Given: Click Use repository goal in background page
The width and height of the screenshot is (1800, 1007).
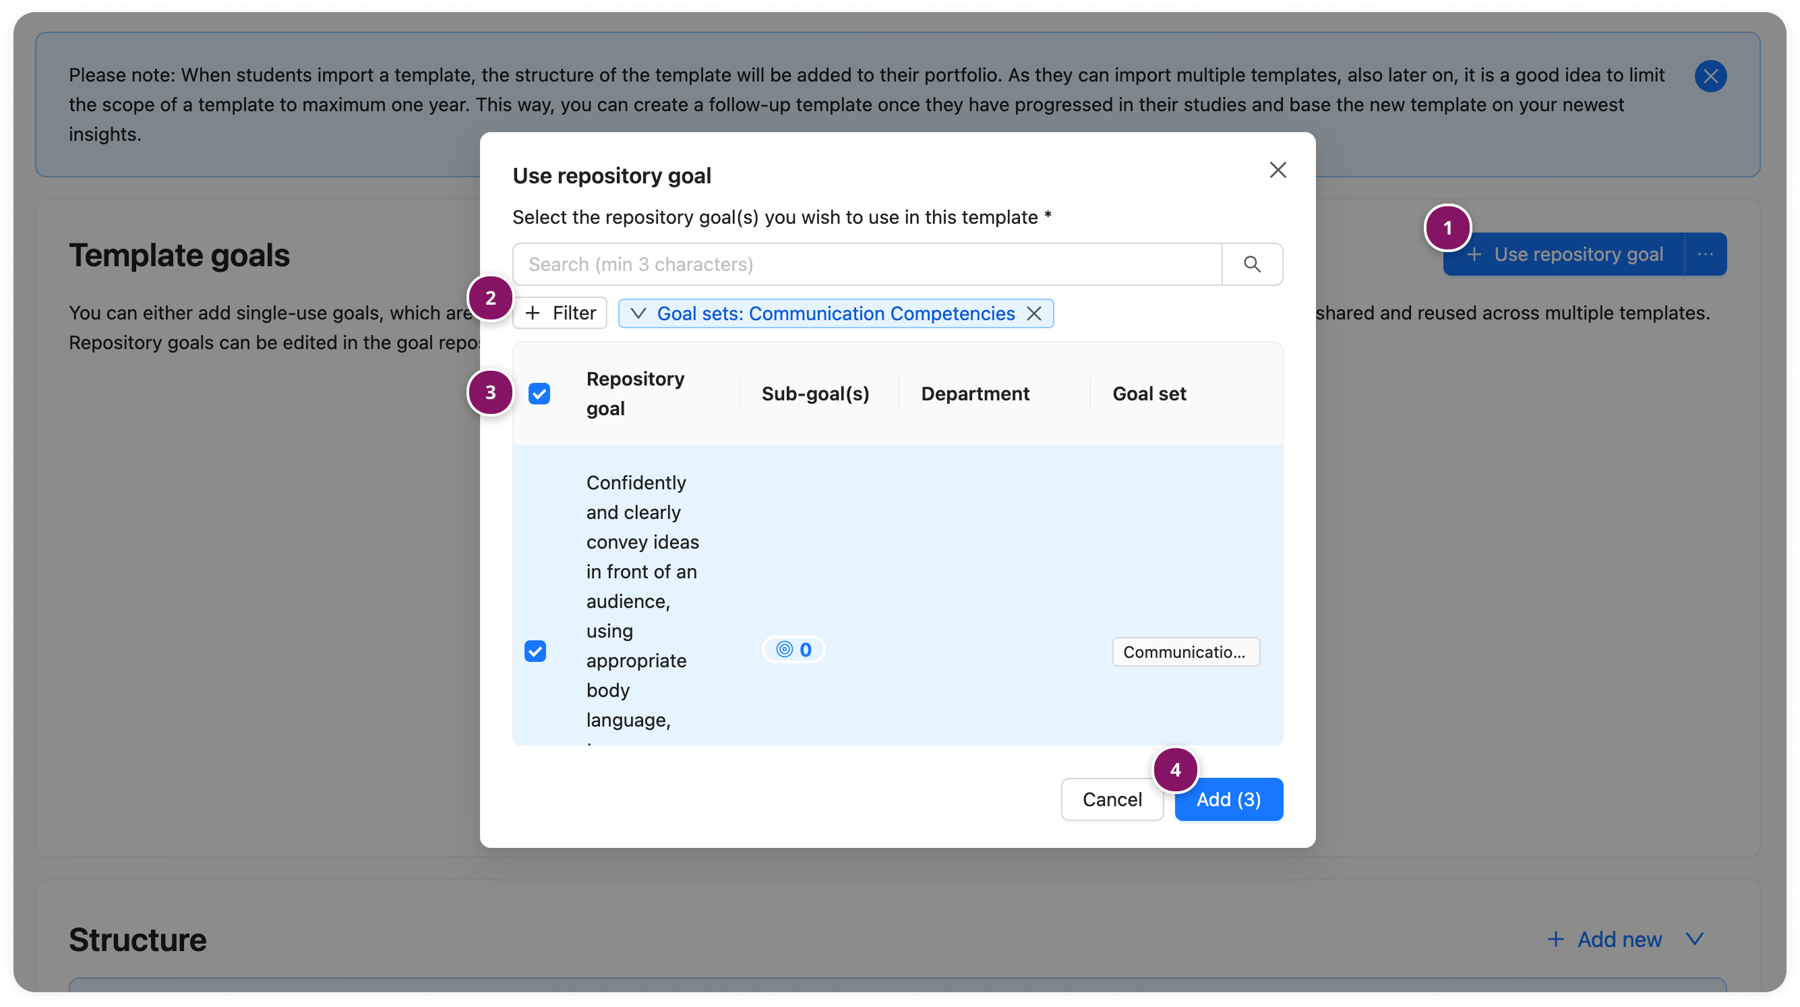Looking at the screenshot, I should [x=1563, y=254].
